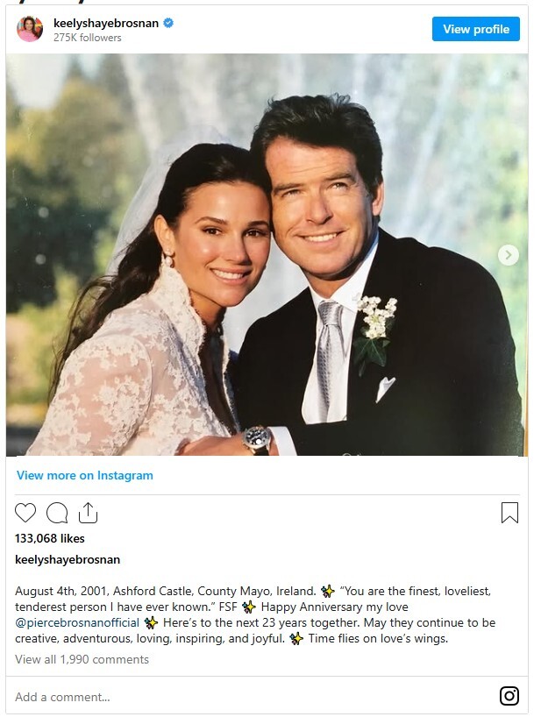This screenshot has height=724, width=541.
Task: Click the Add a comment field
Action: [250, 696]
